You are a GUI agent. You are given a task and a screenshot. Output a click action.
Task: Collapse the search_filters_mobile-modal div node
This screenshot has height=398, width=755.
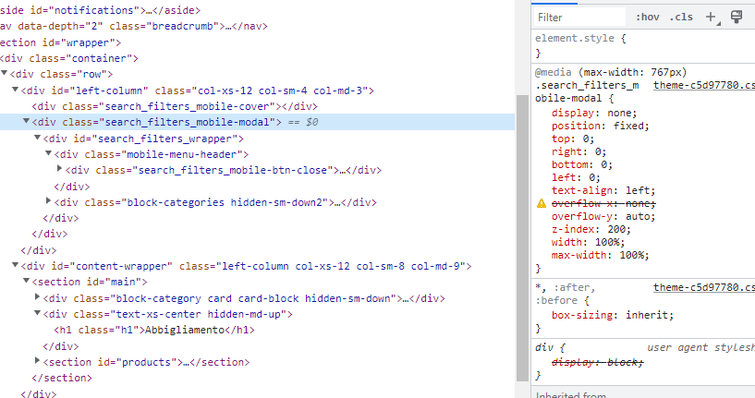click(27, 121)
